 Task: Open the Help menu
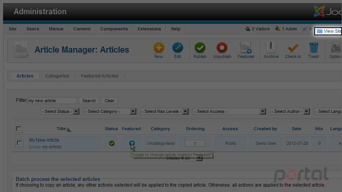click(175, 29)
